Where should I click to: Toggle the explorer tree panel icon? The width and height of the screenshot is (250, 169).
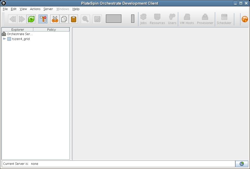pos(43,19)
